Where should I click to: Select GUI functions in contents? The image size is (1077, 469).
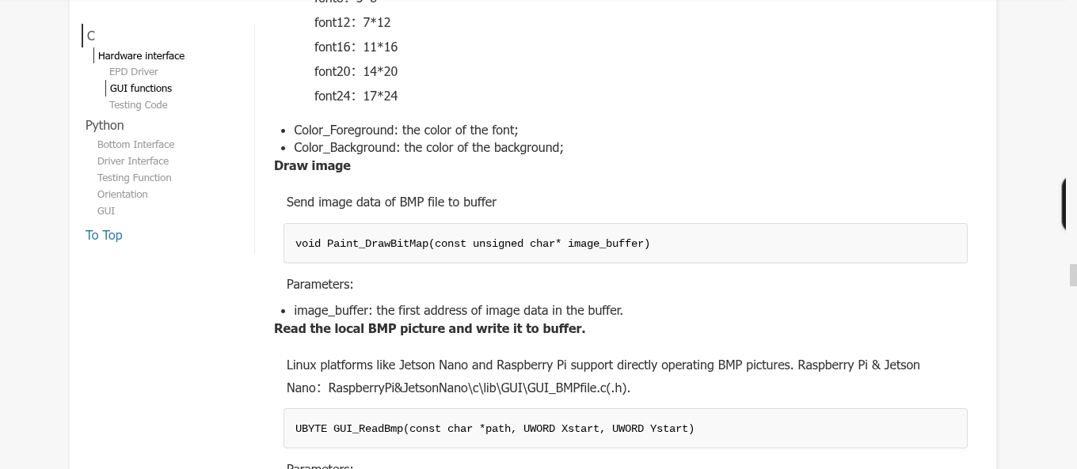[141, 89]
